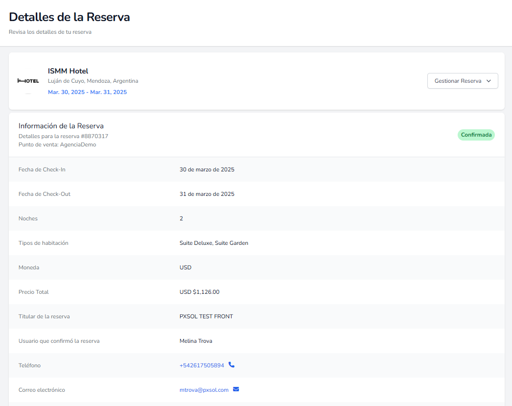Click the check-in date 30 de marzo
Image resolution: width=512 pixels, height=406 pixels.
point(207,169)
